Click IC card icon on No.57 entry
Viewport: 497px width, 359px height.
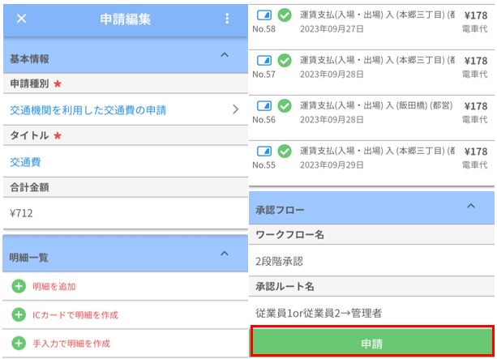(264, 60)
